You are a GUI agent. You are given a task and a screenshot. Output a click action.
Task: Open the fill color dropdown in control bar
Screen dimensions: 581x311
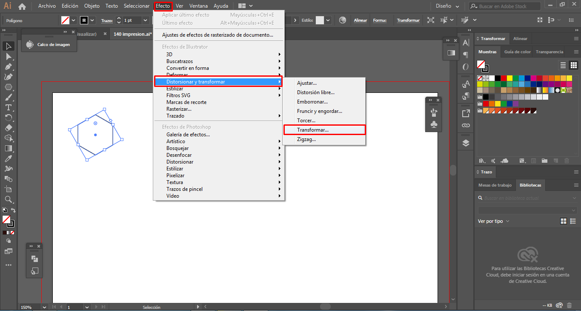[74, 20]
